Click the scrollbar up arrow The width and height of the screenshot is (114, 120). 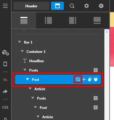(107, 32)
